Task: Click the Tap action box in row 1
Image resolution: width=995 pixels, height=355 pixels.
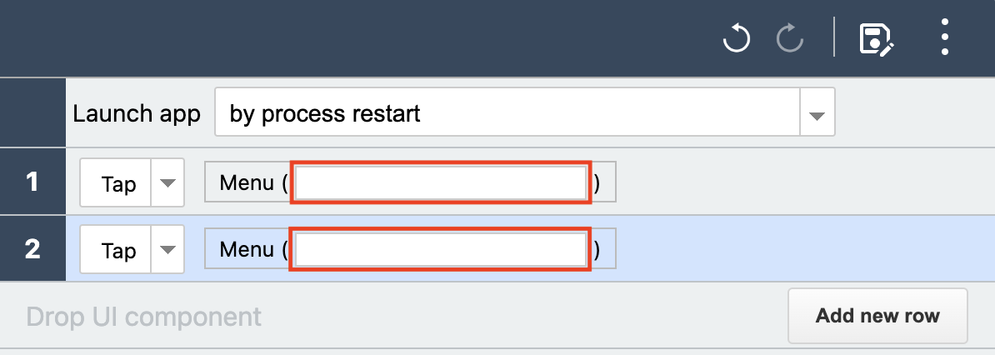Action: click(x=116, y=182)
